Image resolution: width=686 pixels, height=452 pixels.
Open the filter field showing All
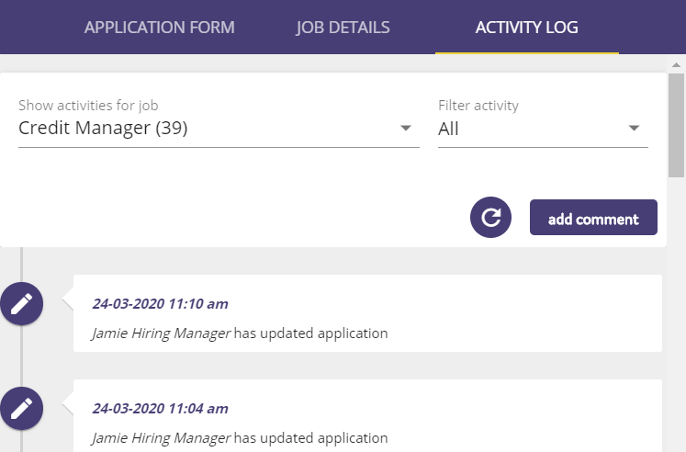click(543, 129)
